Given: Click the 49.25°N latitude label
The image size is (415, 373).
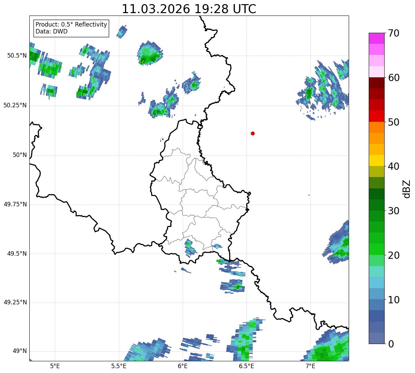Looking at the screenshot, I should click(15, 302).
